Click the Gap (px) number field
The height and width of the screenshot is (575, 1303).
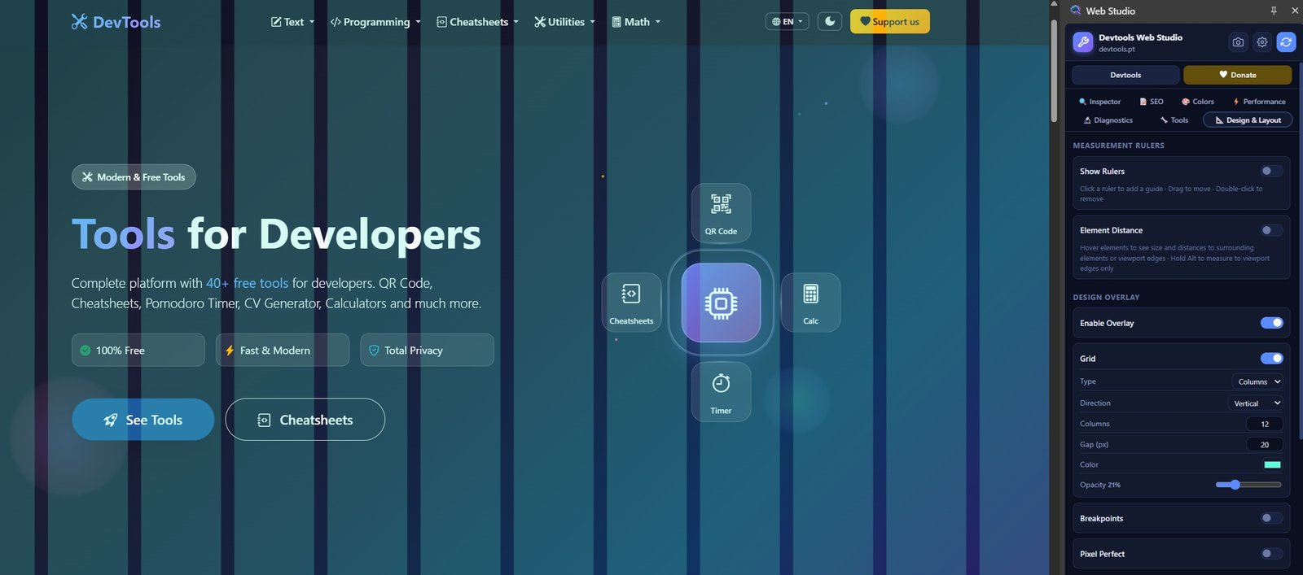tap(1265, 445)
